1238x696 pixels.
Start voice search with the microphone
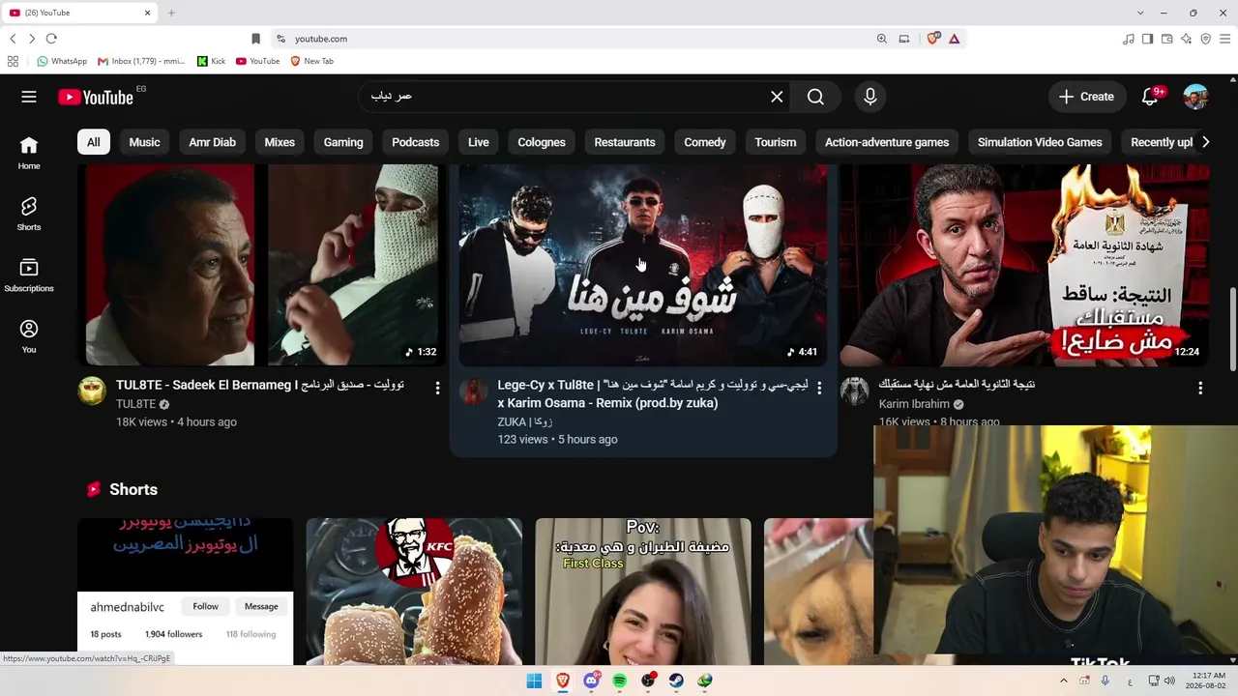(x=870, y=97)
